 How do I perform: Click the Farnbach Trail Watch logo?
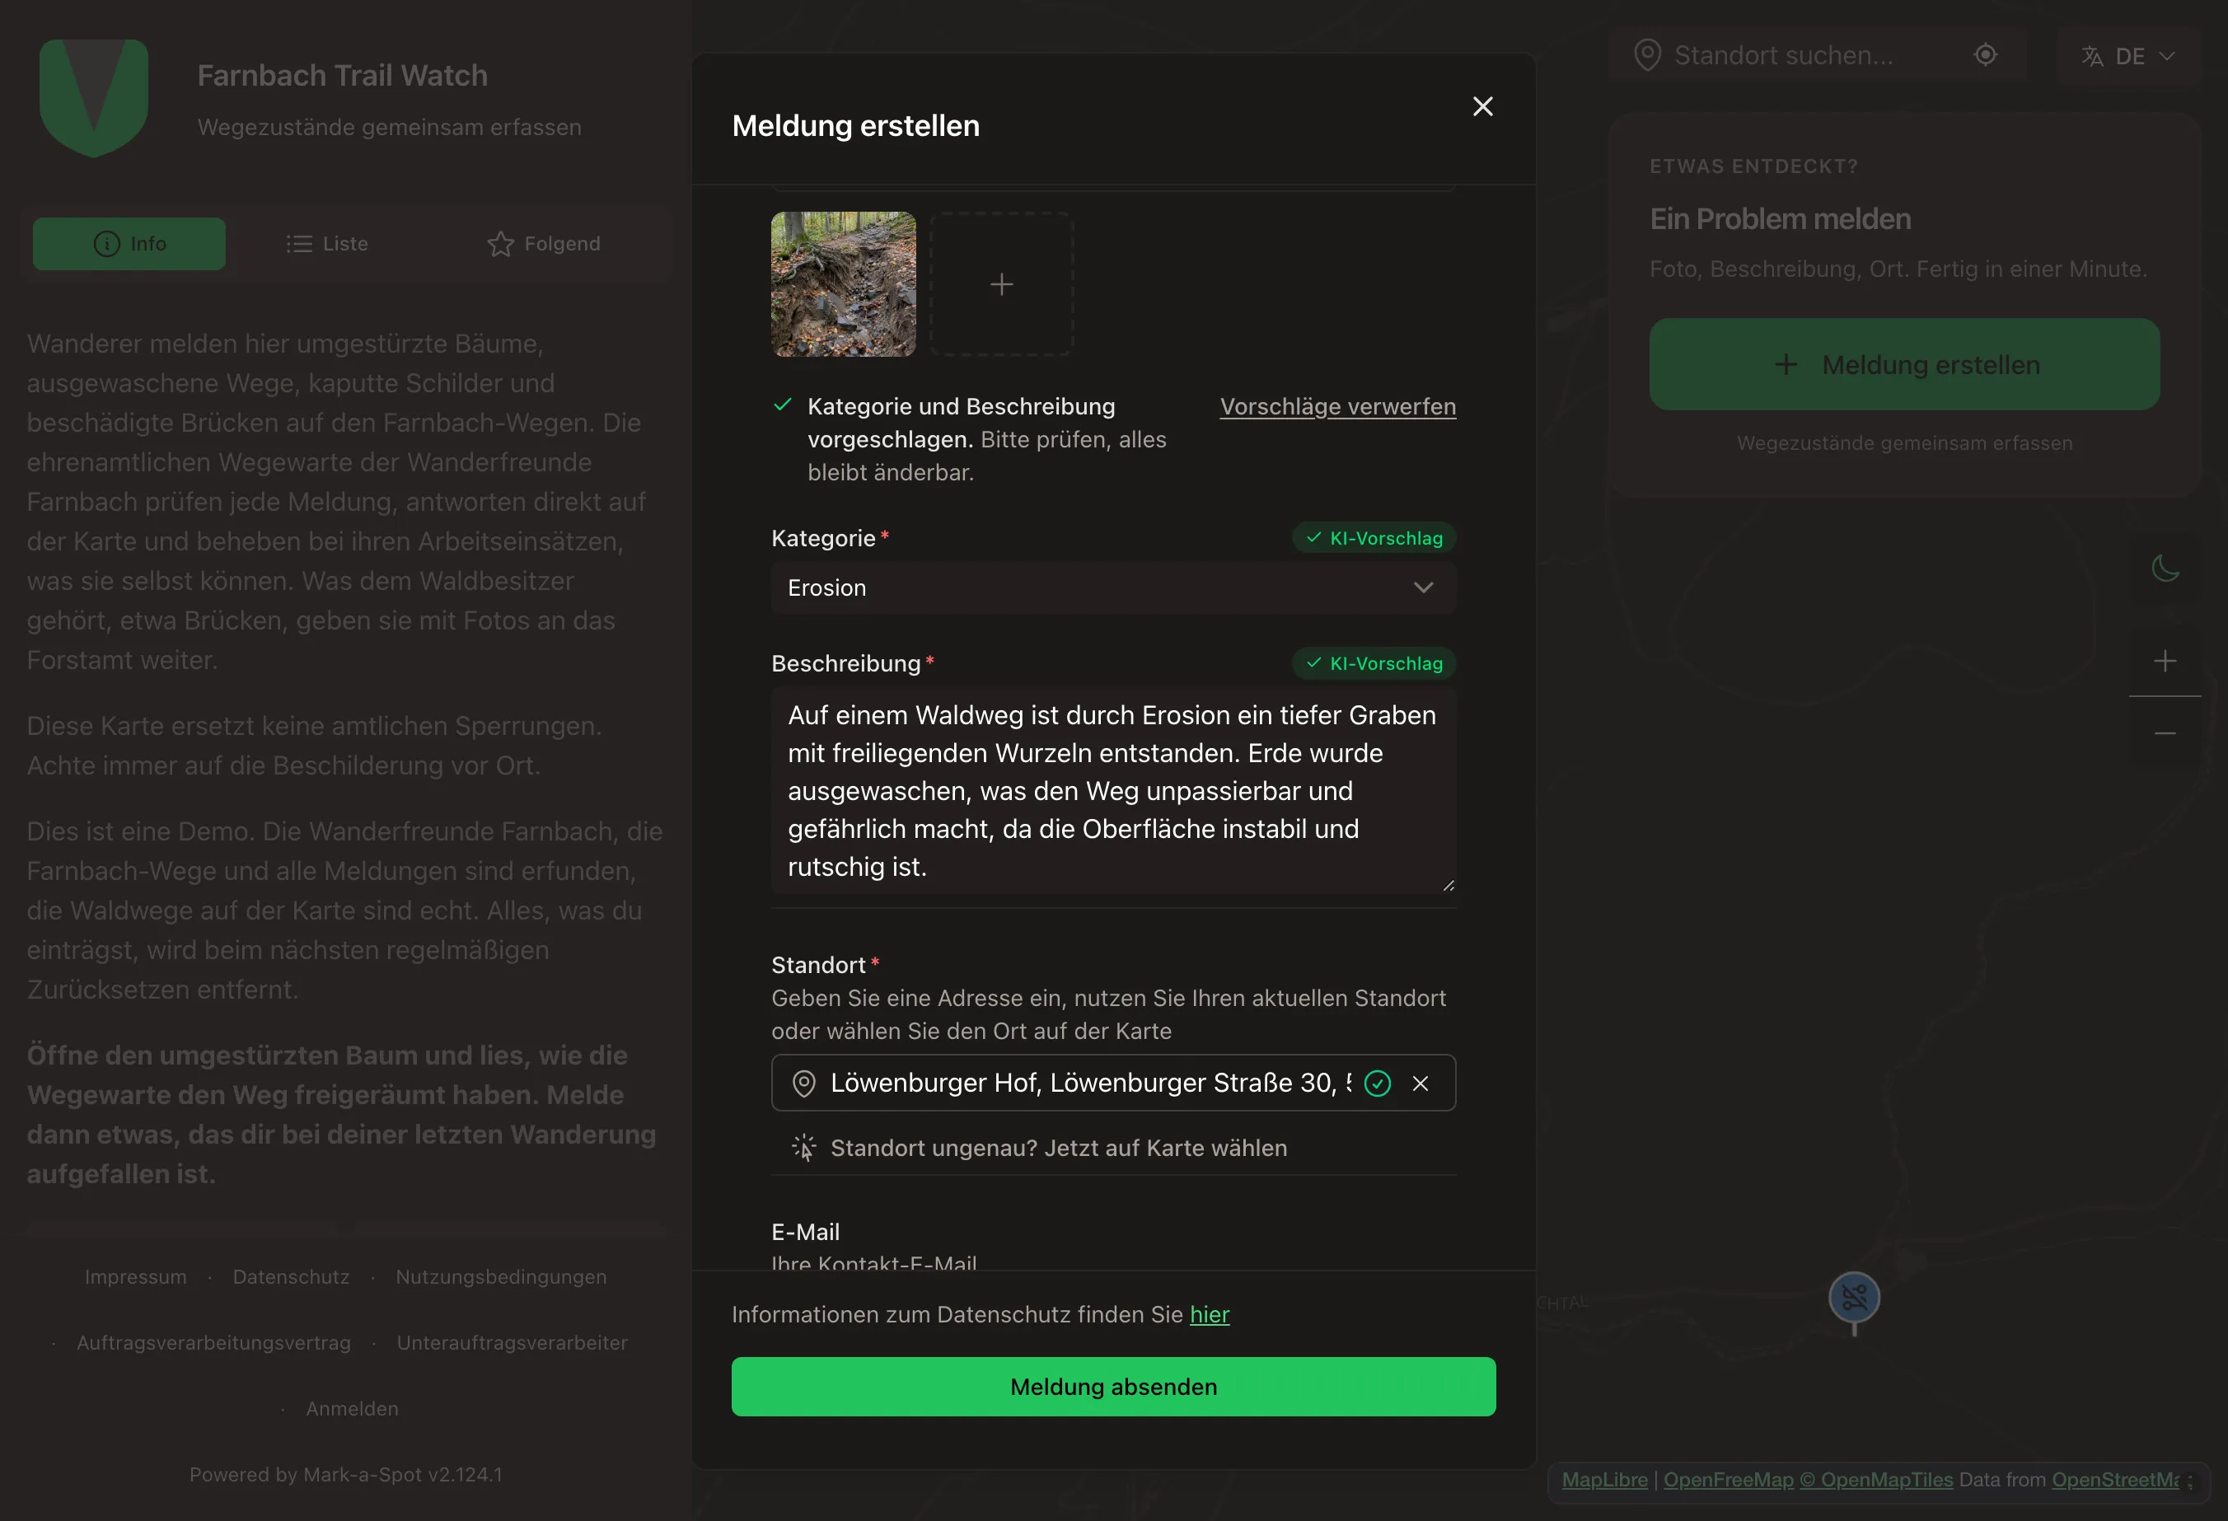tap(94, 98)
